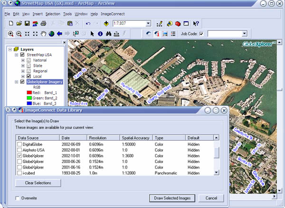
Task: Open the File menu
Action: 7,14
